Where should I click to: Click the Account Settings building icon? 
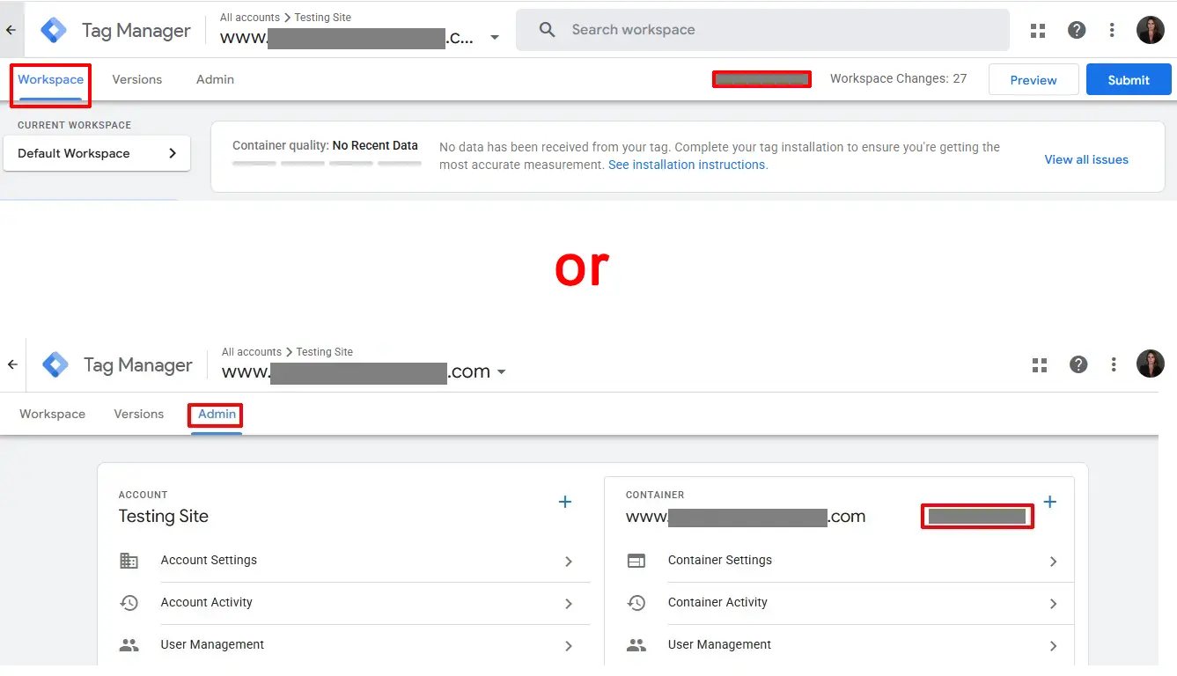pos(129,561)
